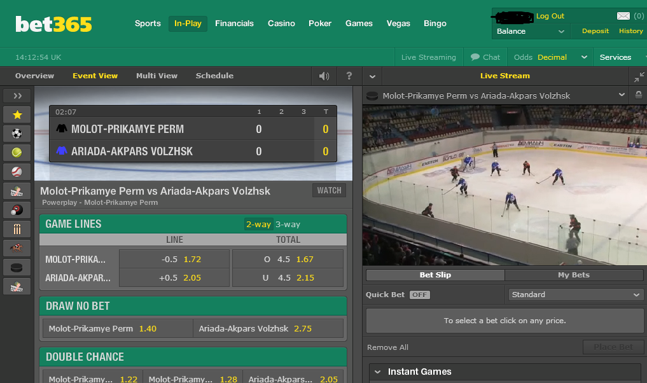Select the Bowls sport icon

pyautogui.click(x=17, y=210)
